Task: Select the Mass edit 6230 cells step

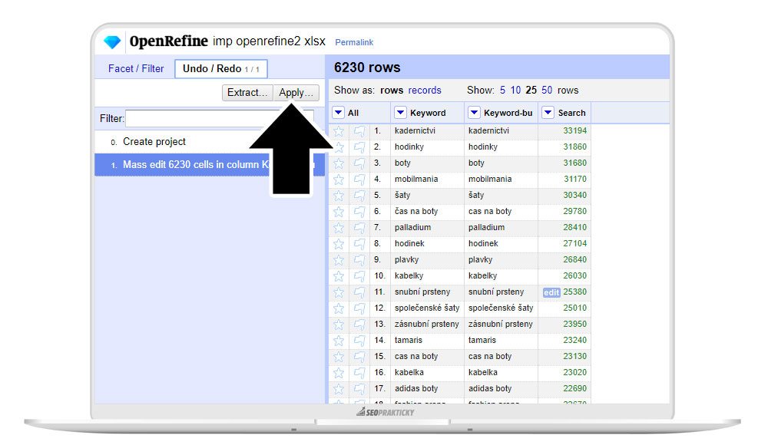Action: [210, 165]
